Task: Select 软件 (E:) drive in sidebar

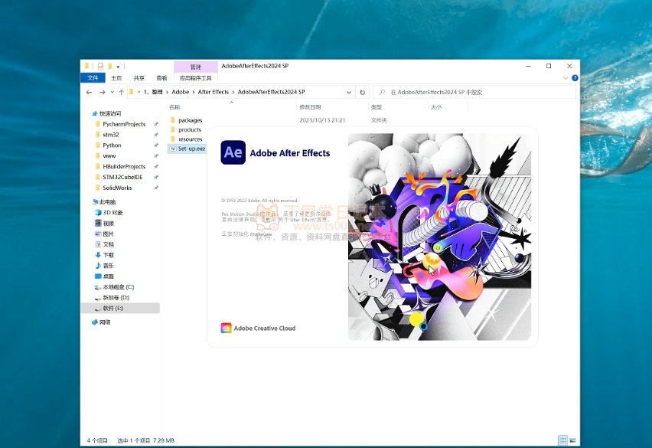Action: [x=113, y=308]
